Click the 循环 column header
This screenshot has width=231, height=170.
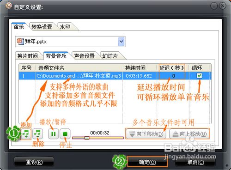200,68
